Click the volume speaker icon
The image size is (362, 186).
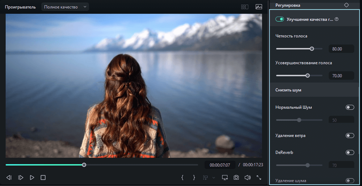click(x=248, y=177)
